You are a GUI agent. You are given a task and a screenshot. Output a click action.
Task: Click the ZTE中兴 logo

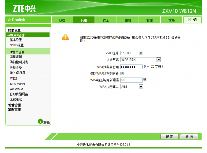pos(24,9)
